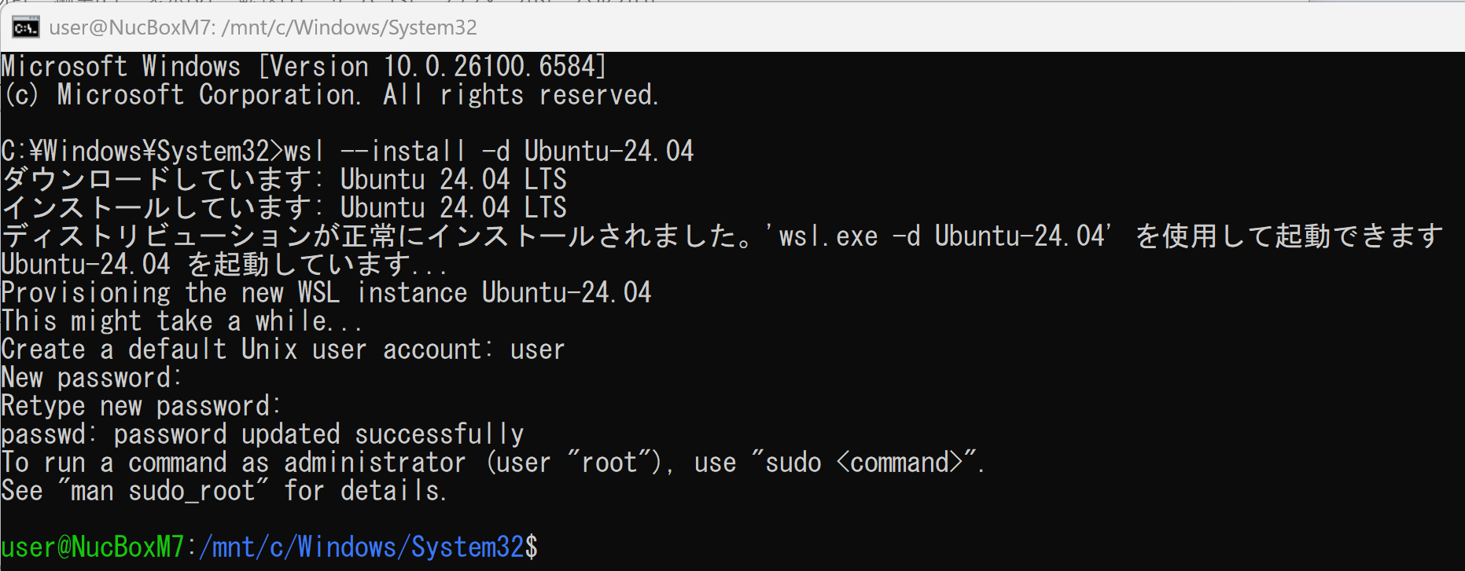Screen dimensions: 1465x571
Task: Select the green user@NucBoxM7 prompt text
Action: tap(93, 547)
